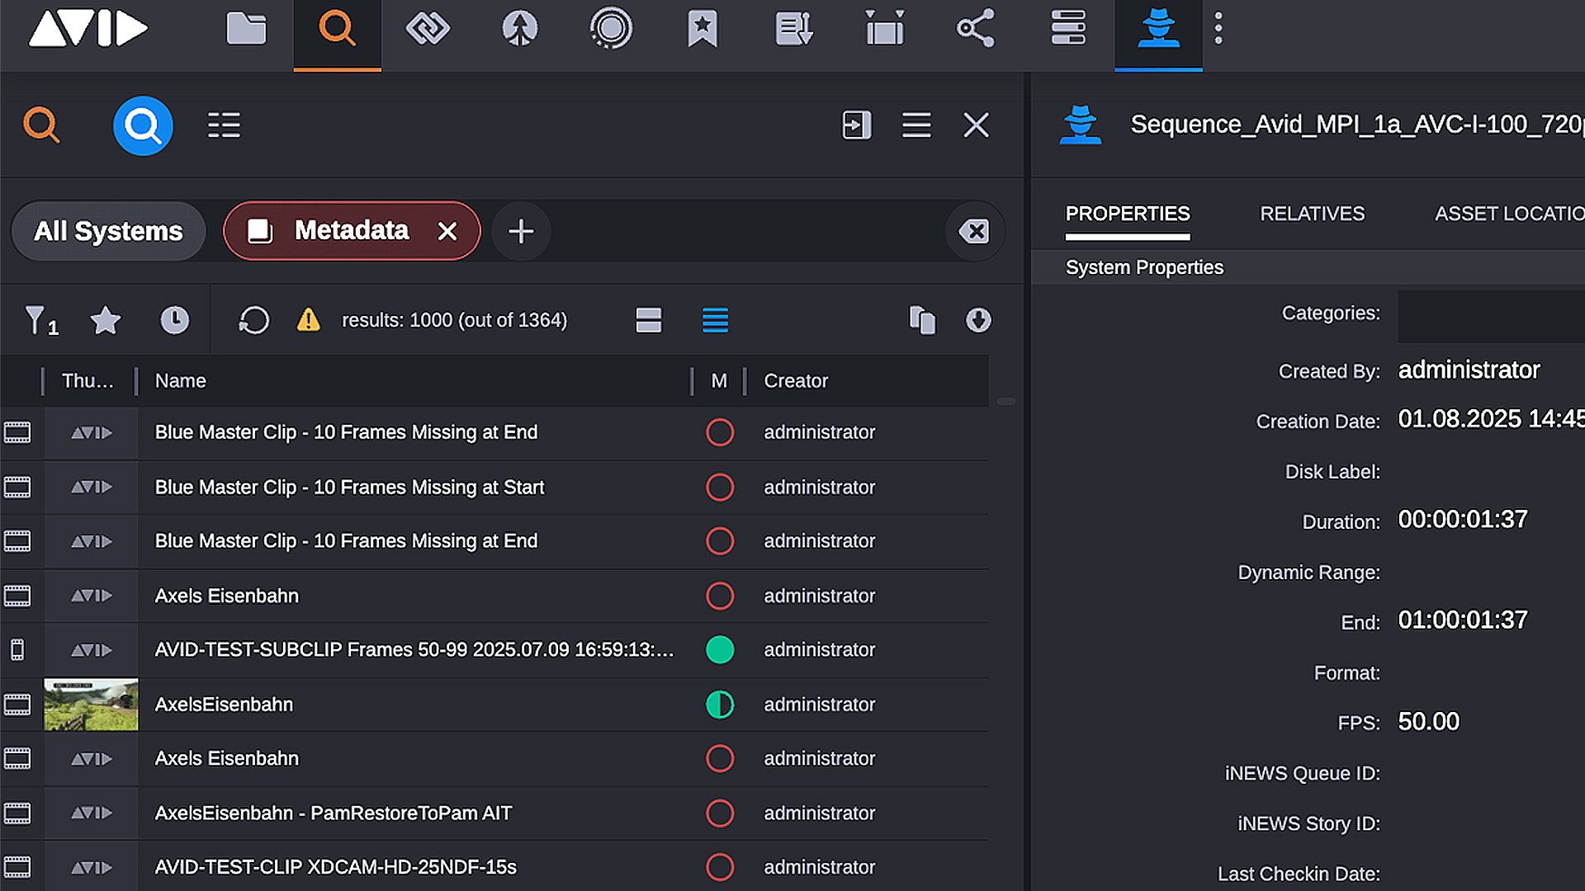Remove the Metadata pill with its X
The height and width of the screenshot is (891, 1585).
[447, 231]
